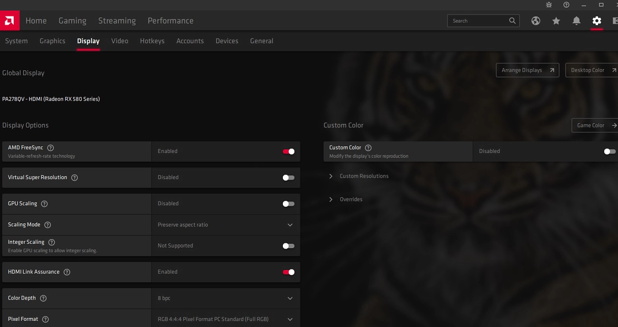618x327 pixels.
Task: Click the Display Options heading
Action: (x=26, y=125)
